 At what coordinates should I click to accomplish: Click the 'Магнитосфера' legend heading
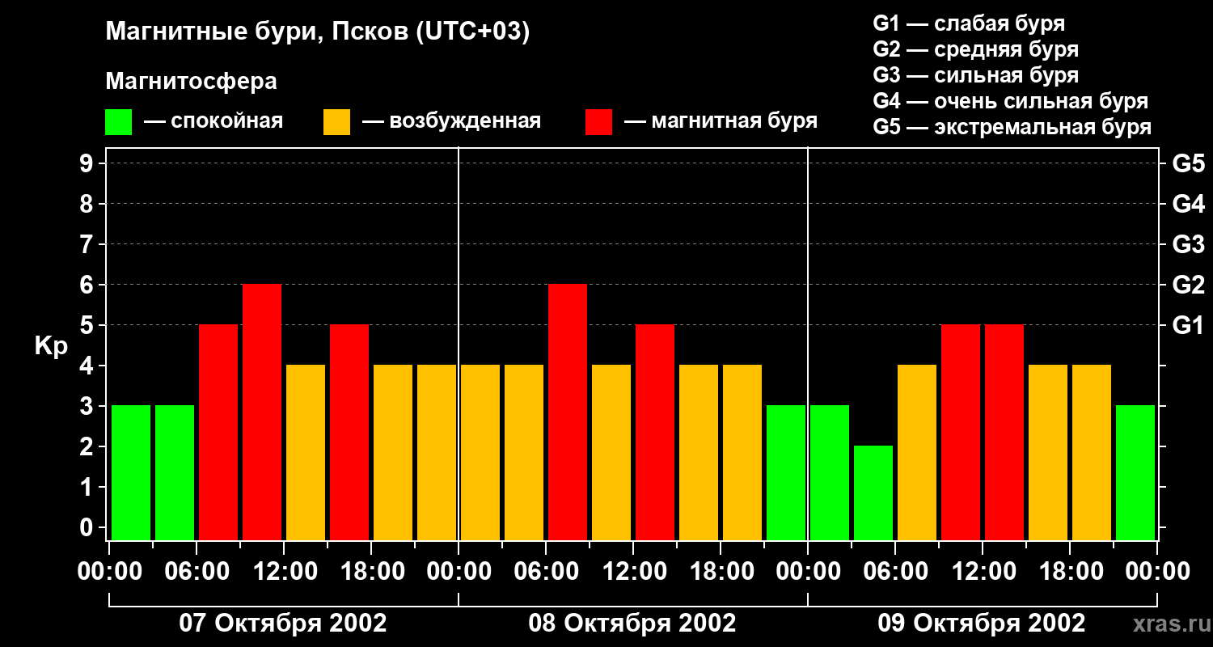[x=191, y=81]
